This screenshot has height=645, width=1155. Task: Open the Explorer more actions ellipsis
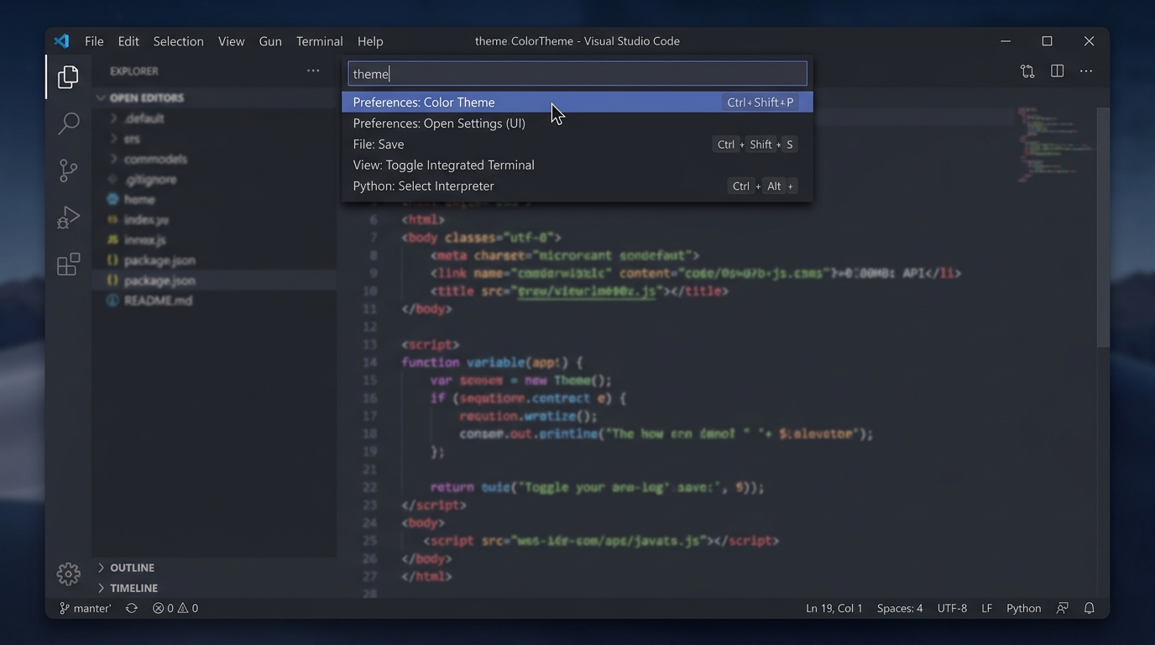(313, 71)
